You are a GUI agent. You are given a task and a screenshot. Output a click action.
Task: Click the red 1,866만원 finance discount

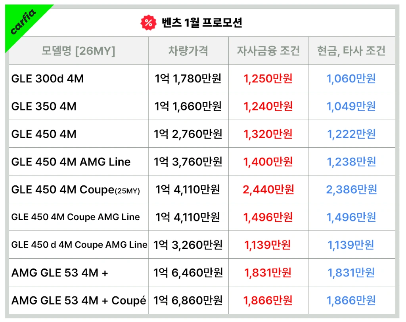click(x=268, y=300)
